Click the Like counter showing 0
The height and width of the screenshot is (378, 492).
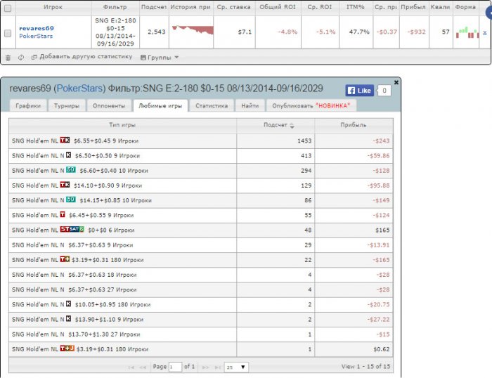tap(384, 91)
